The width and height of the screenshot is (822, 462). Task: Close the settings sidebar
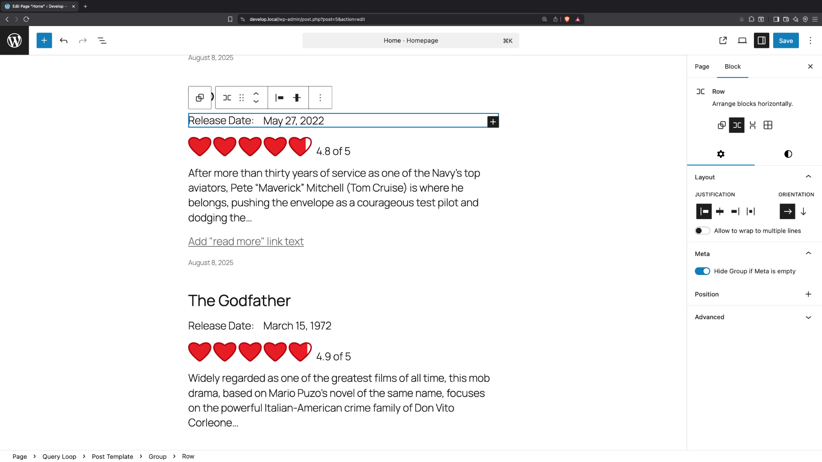810,66
